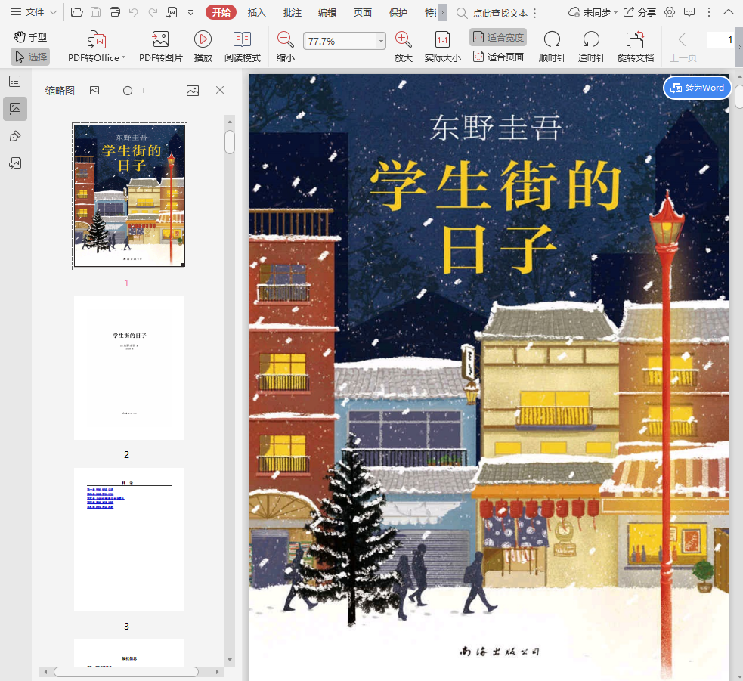Click the 转为Word convert button

click(698, 88)
